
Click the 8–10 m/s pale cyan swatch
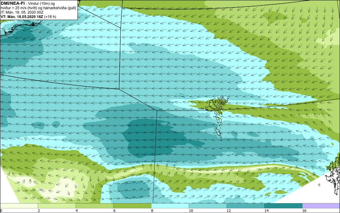coord(170,206)
